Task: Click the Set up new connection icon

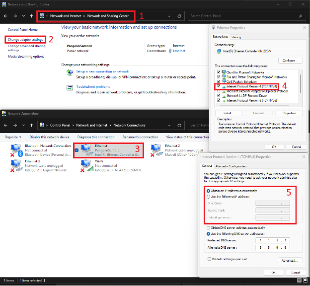Action: pos(70,72)
